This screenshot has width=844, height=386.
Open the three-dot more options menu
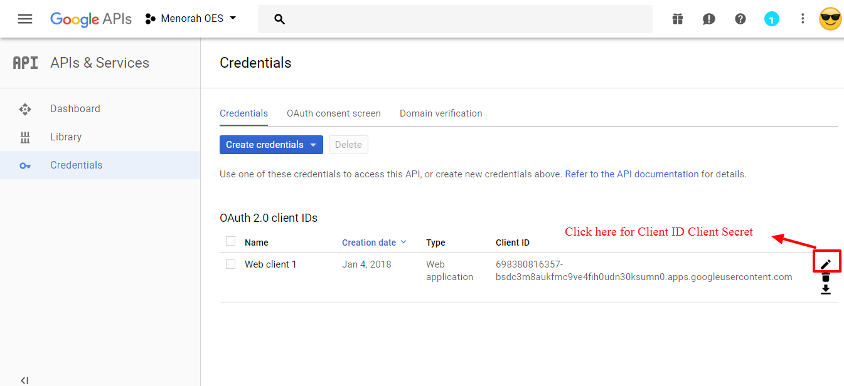803,19
